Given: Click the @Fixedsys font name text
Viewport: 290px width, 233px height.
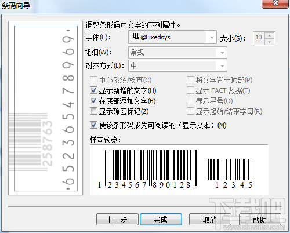Looking at the screenshot, I should [155, 37].
